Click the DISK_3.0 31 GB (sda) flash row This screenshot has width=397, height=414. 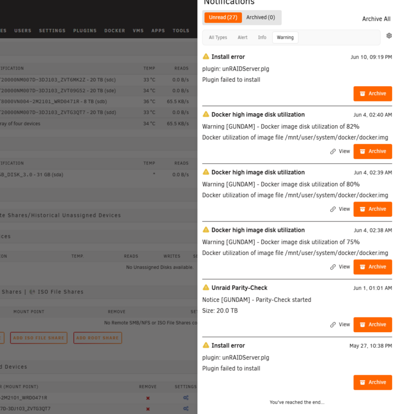pos(99,174)
